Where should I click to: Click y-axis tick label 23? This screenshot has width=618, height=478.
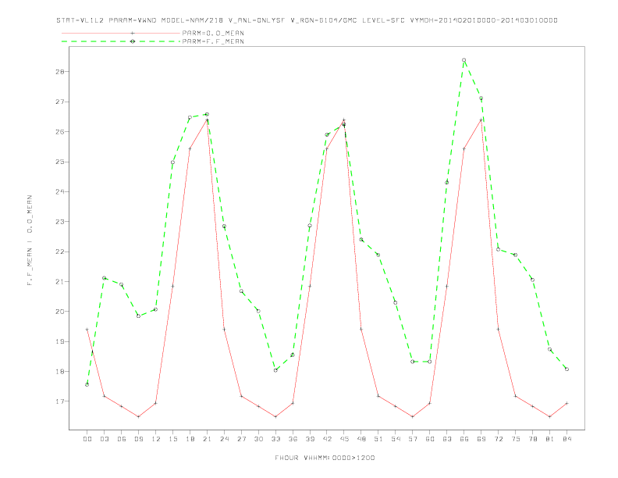60,222
